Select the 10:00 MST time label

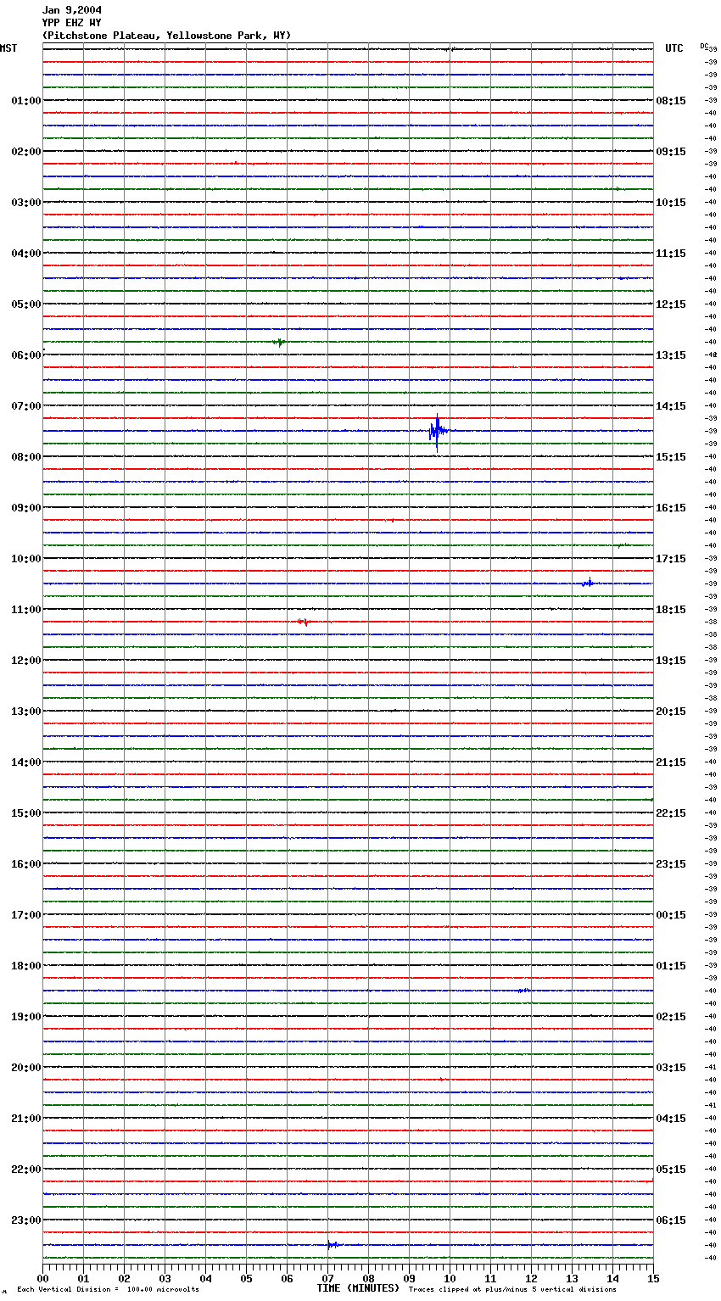pos(26,558)
